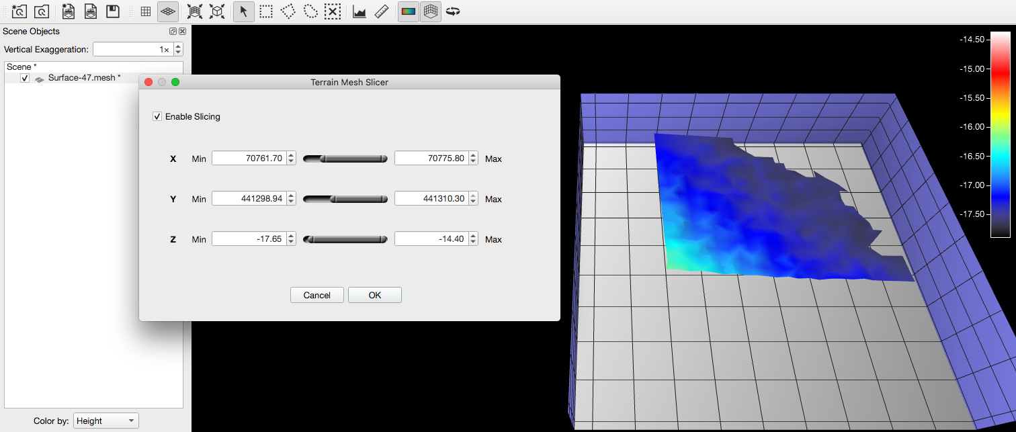Click the X Min value stepper

point(291,159)
